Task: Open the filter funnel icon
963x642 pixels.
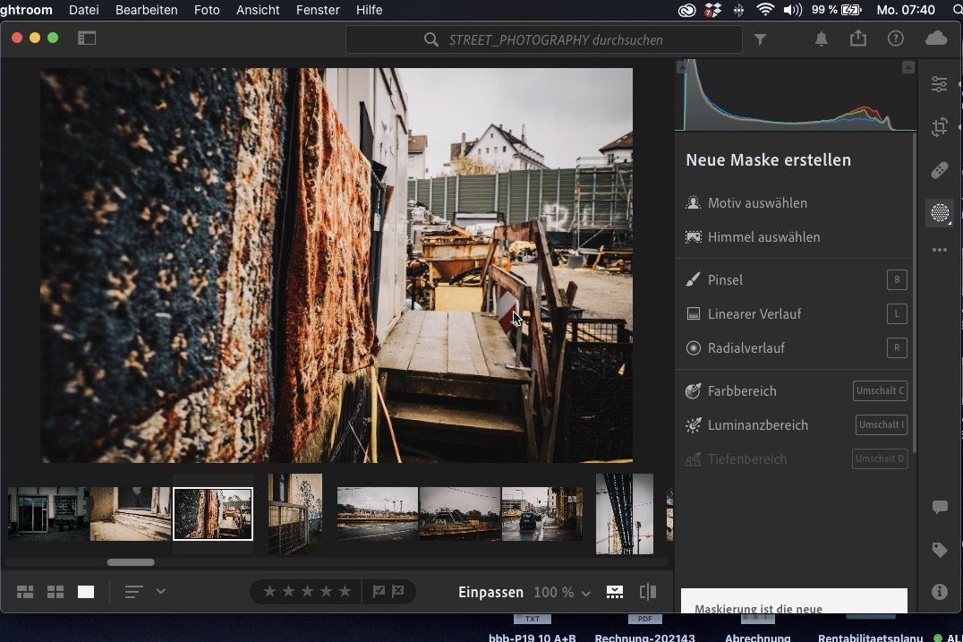Action: coord(760,39)
